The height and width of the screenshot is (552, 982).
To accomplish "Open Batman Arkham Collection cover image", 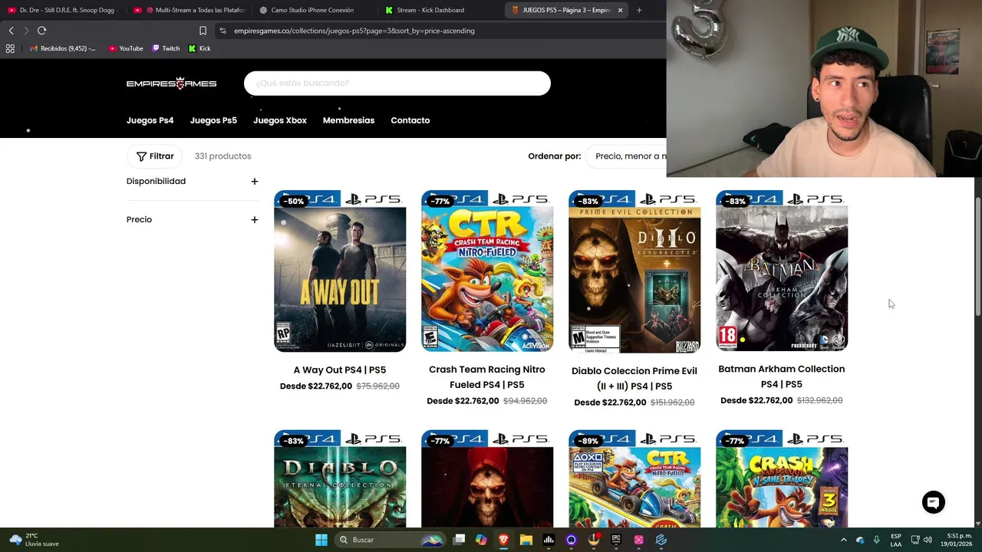I will click(782, 271).
